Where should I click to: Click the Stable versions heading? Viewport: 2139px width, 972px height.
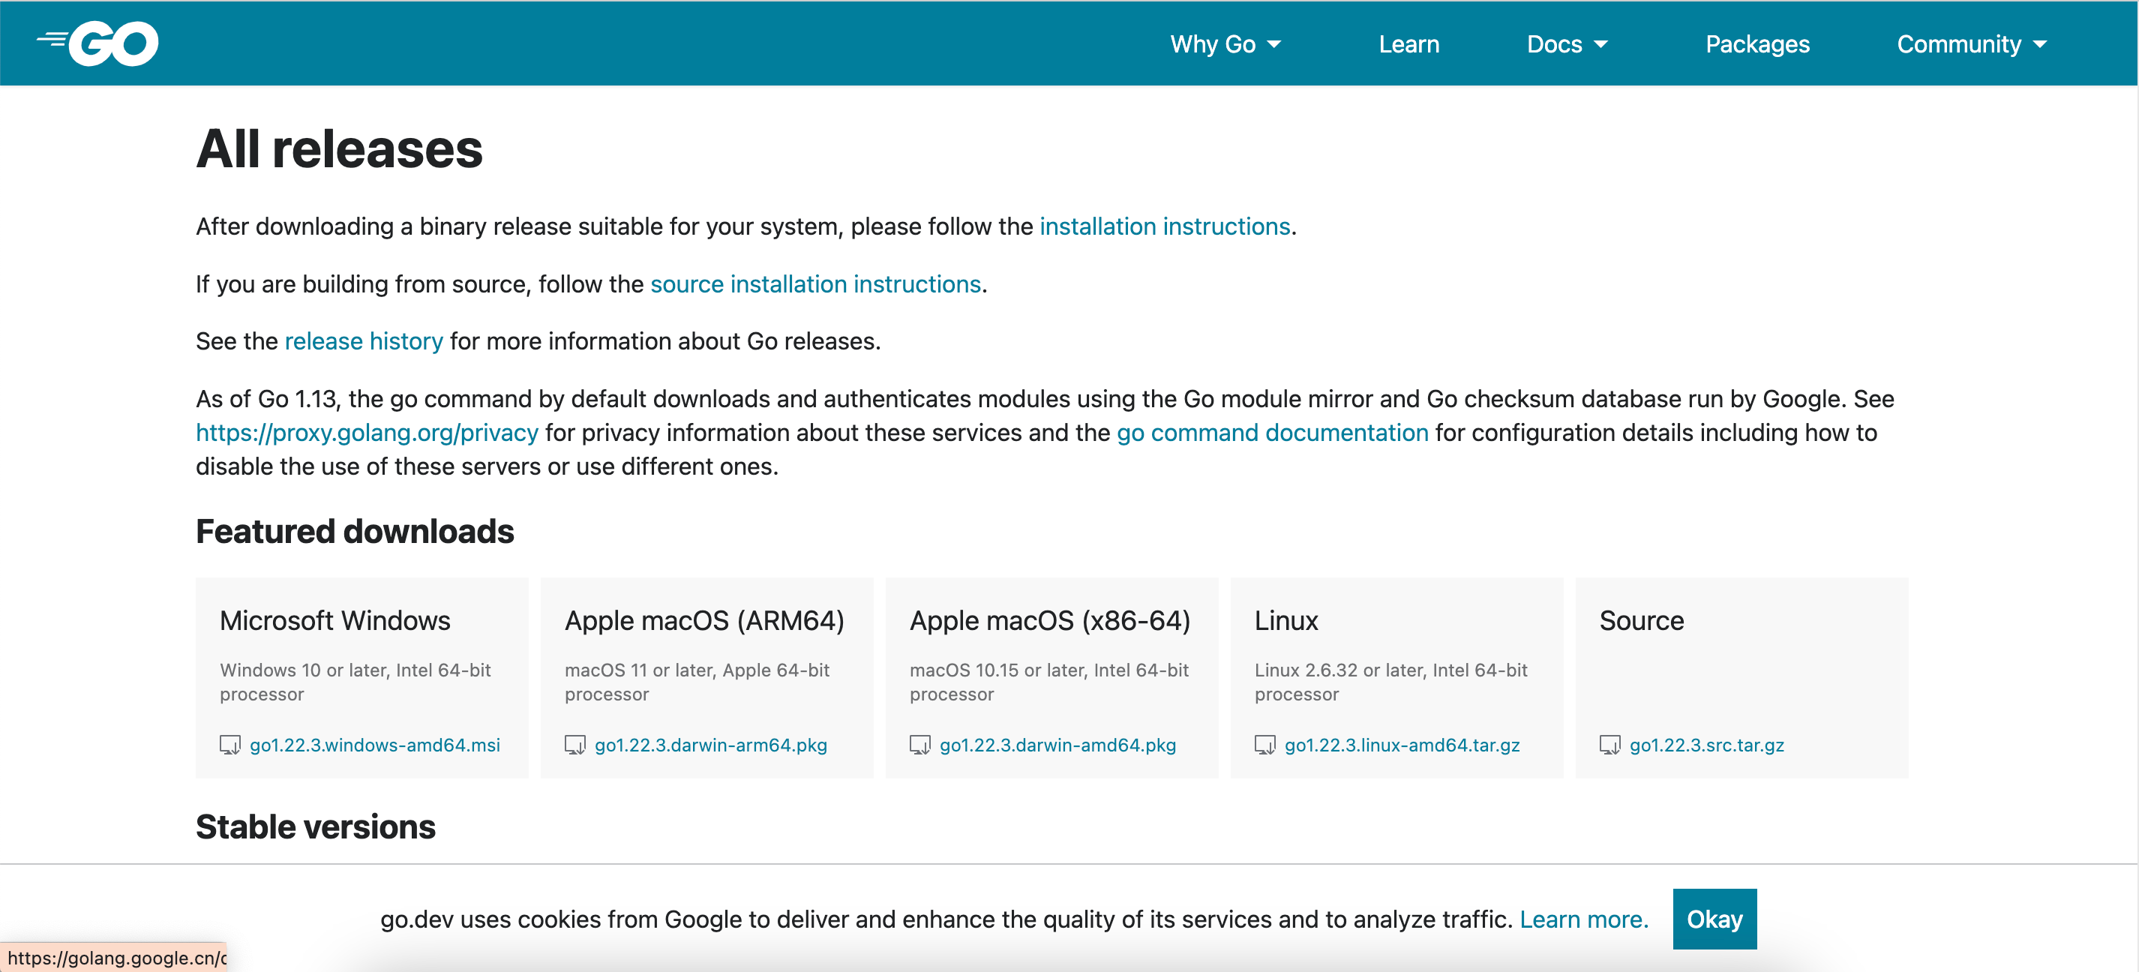pyautogui.click(x=316, y=826)
